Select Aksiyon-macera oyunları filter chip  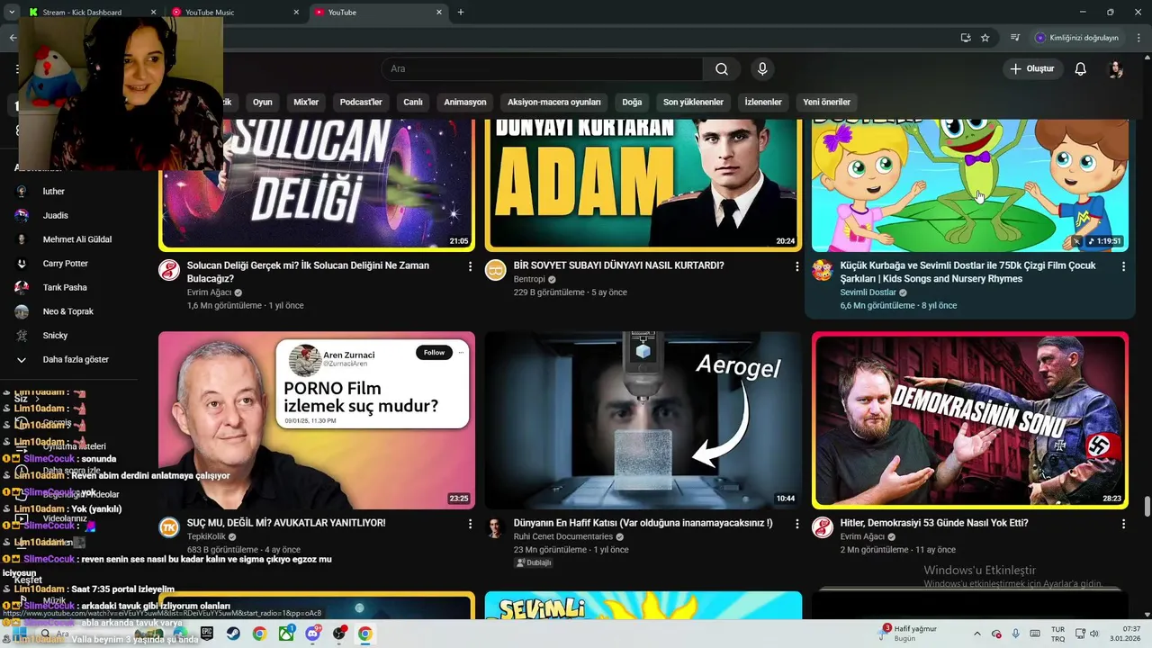[x=553, y=102]
